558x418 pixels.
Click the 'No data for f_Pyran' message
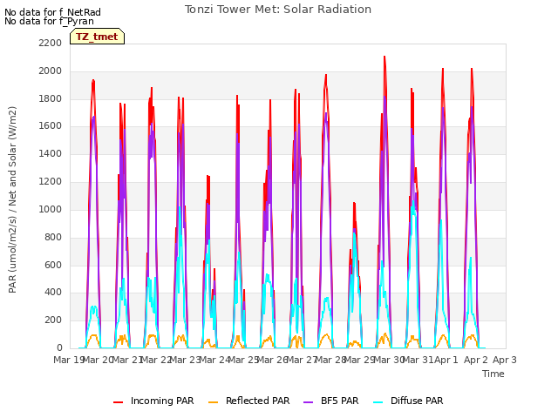(49, 21)
